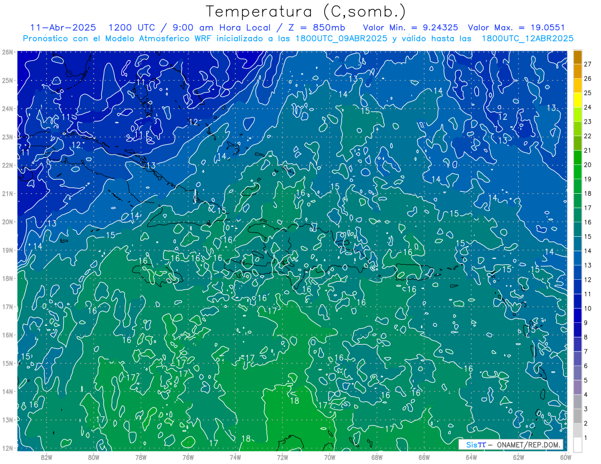Click the '82W' longitude label
601x464 pixels.
pos(46,457)
